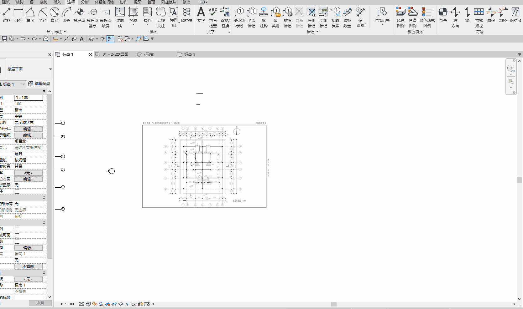Open 查找/替换 find and replace

pyautogui.click(x=225, y=18)
